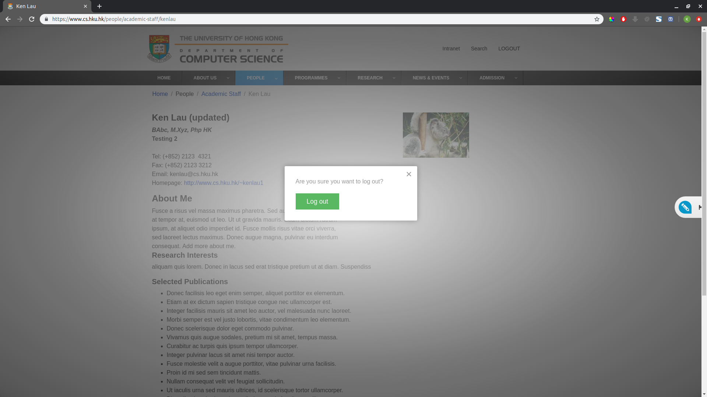This screenshot has width=707, height=397.
Task: Open the blue S extension icon
Action: point(659,19)
